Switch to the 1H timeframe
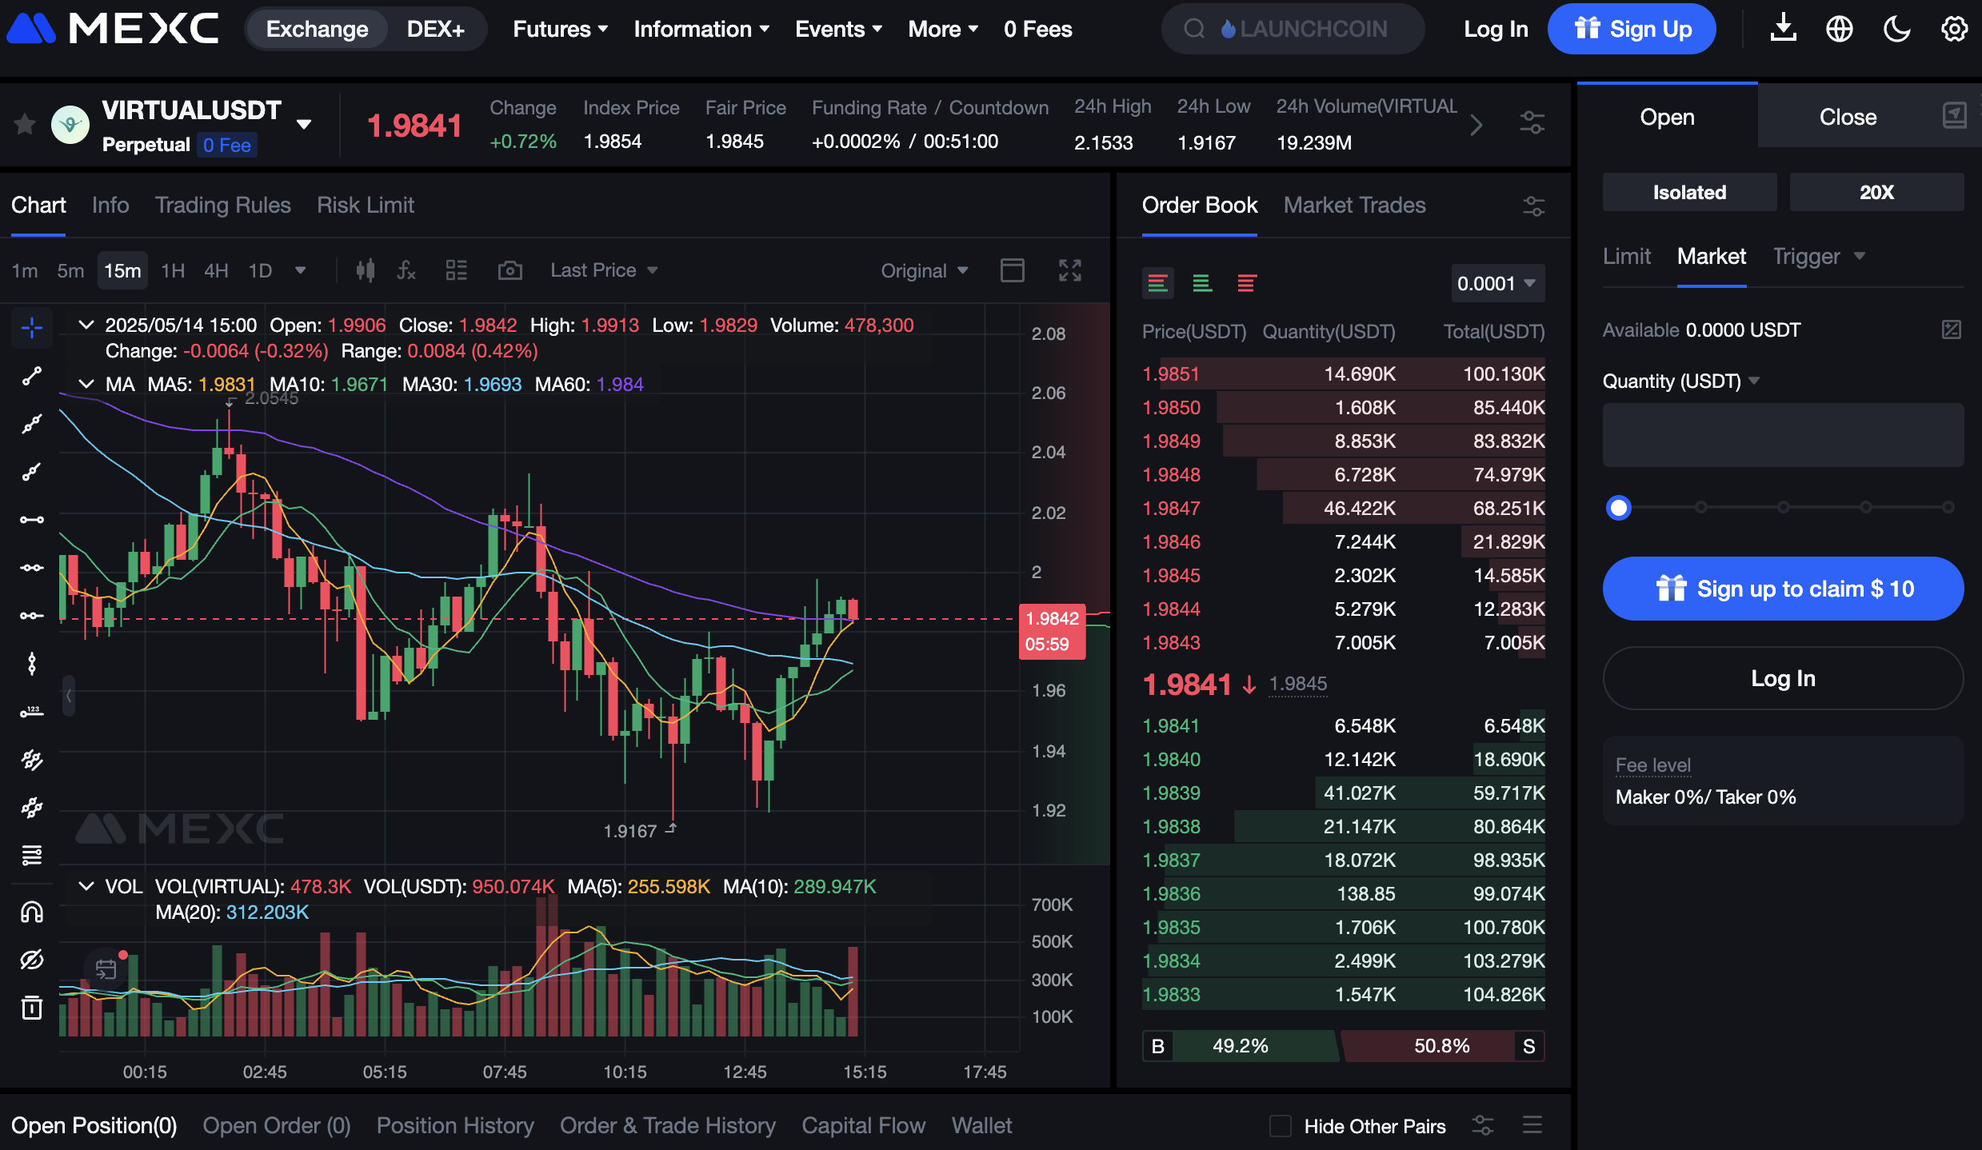 pos(173,270)
